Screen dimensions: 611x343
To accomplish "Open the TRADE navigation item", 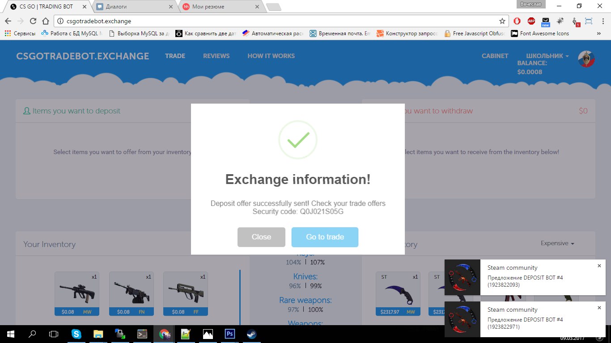I will tap(175, 56).
